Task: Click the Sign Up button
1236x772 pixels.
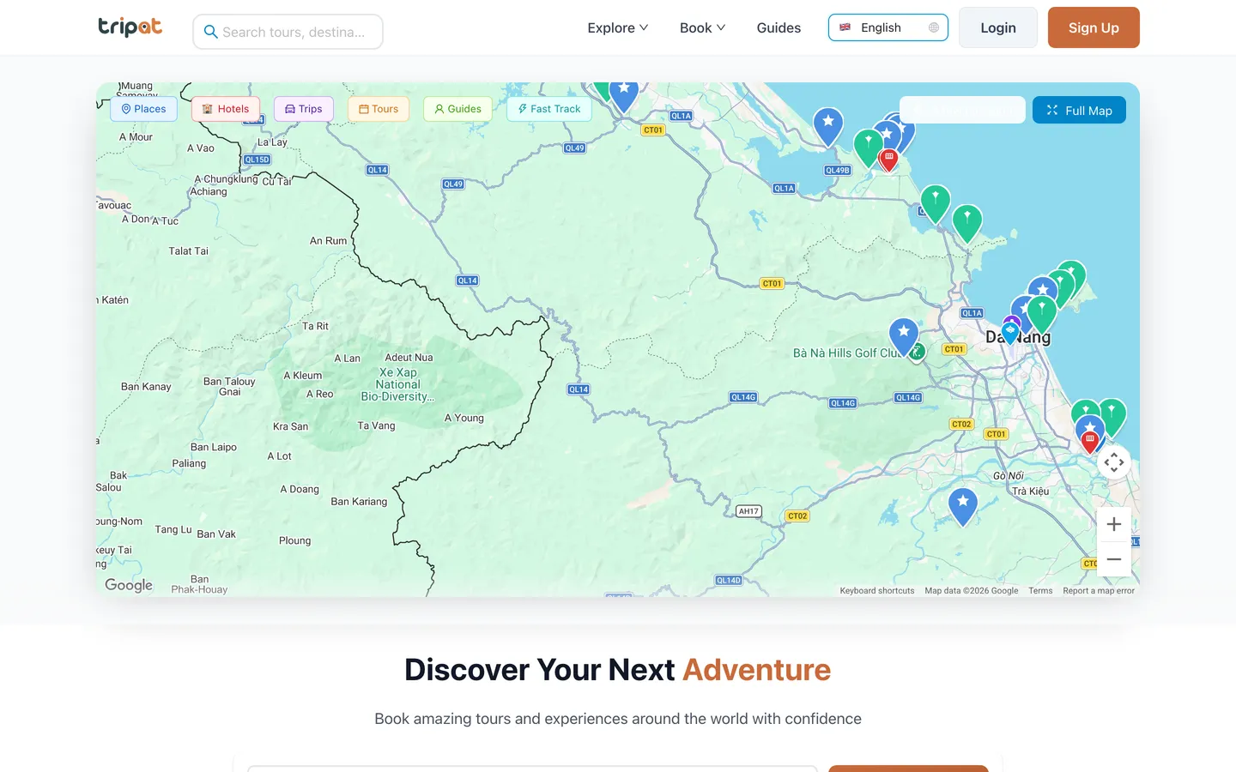Action: tap(1094, 27)
